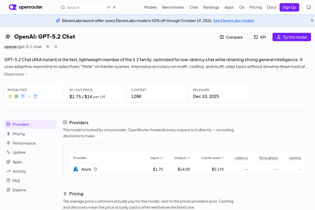Favorite the model with star icon
Screen dimensions: 315x210
click(56, 46)
